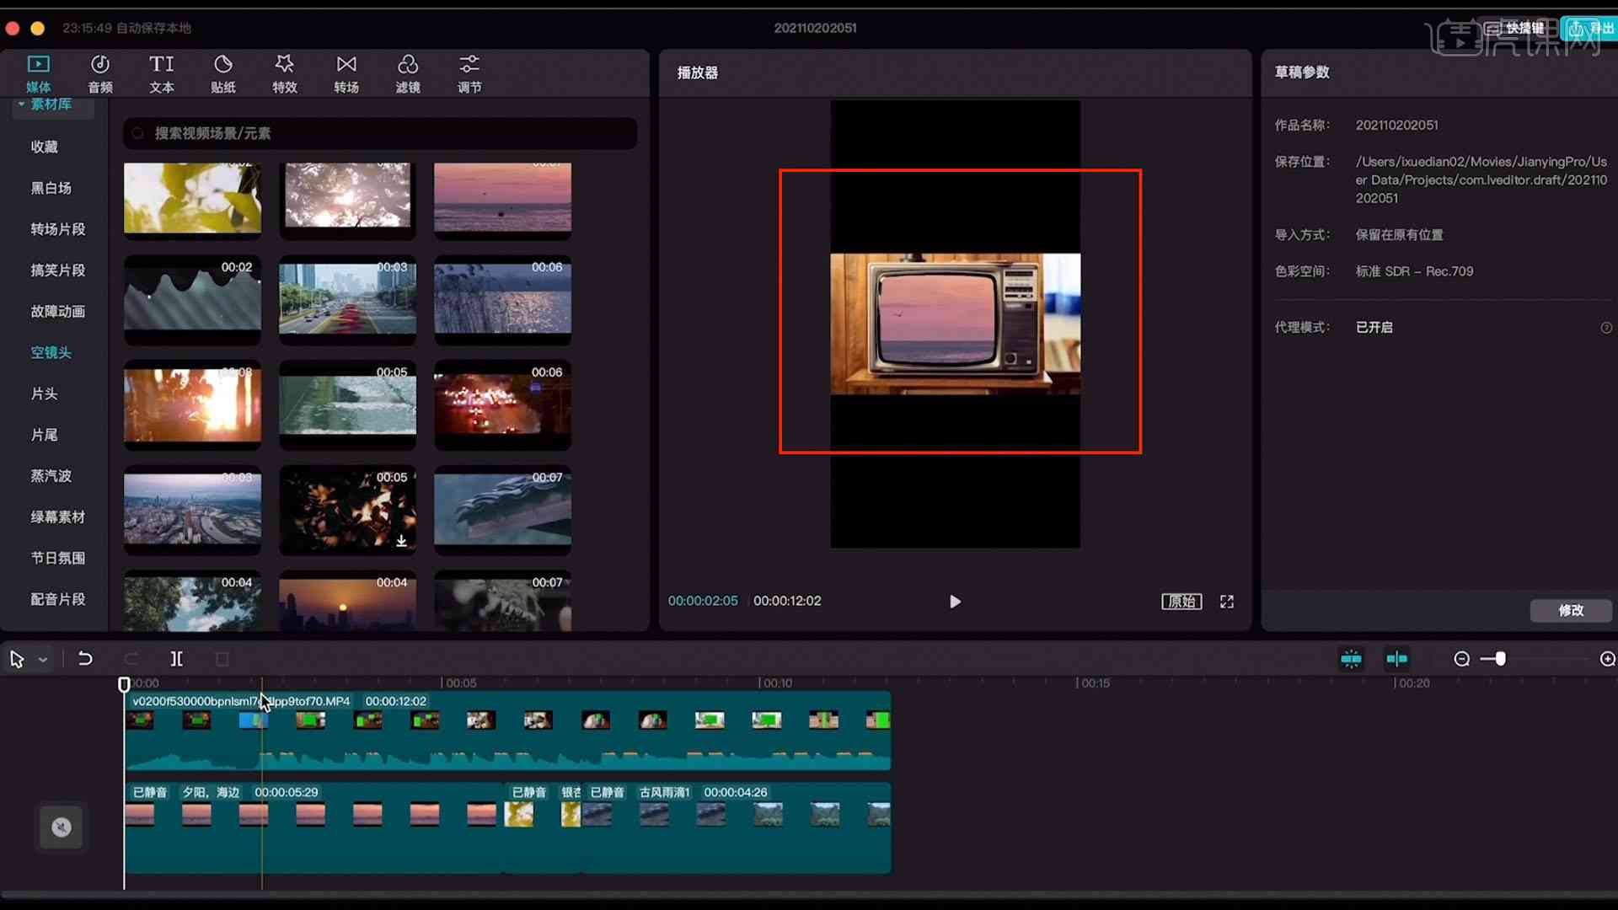
Task: Click the 作品名称 value 202110202051
Action: [x=1396, y=125]
